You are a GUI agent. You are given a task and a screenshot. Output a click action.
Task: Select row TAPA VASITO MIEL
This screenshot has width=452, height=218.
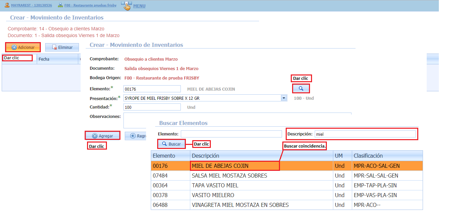287,185
